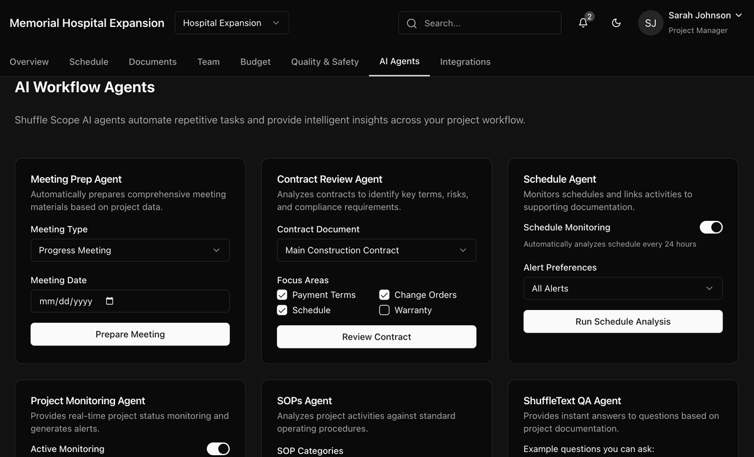Viewport: 754px width, 457px height.
Task: Open the Quality & Safety tab
Action: point(325,62)
